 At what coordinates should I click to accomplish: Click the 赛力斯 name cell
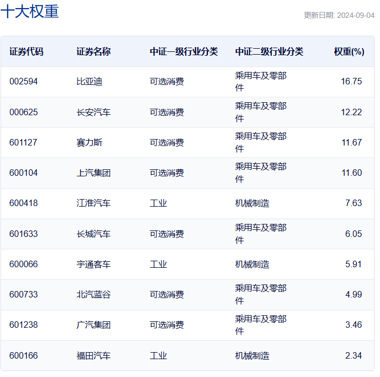click(89, 142)
